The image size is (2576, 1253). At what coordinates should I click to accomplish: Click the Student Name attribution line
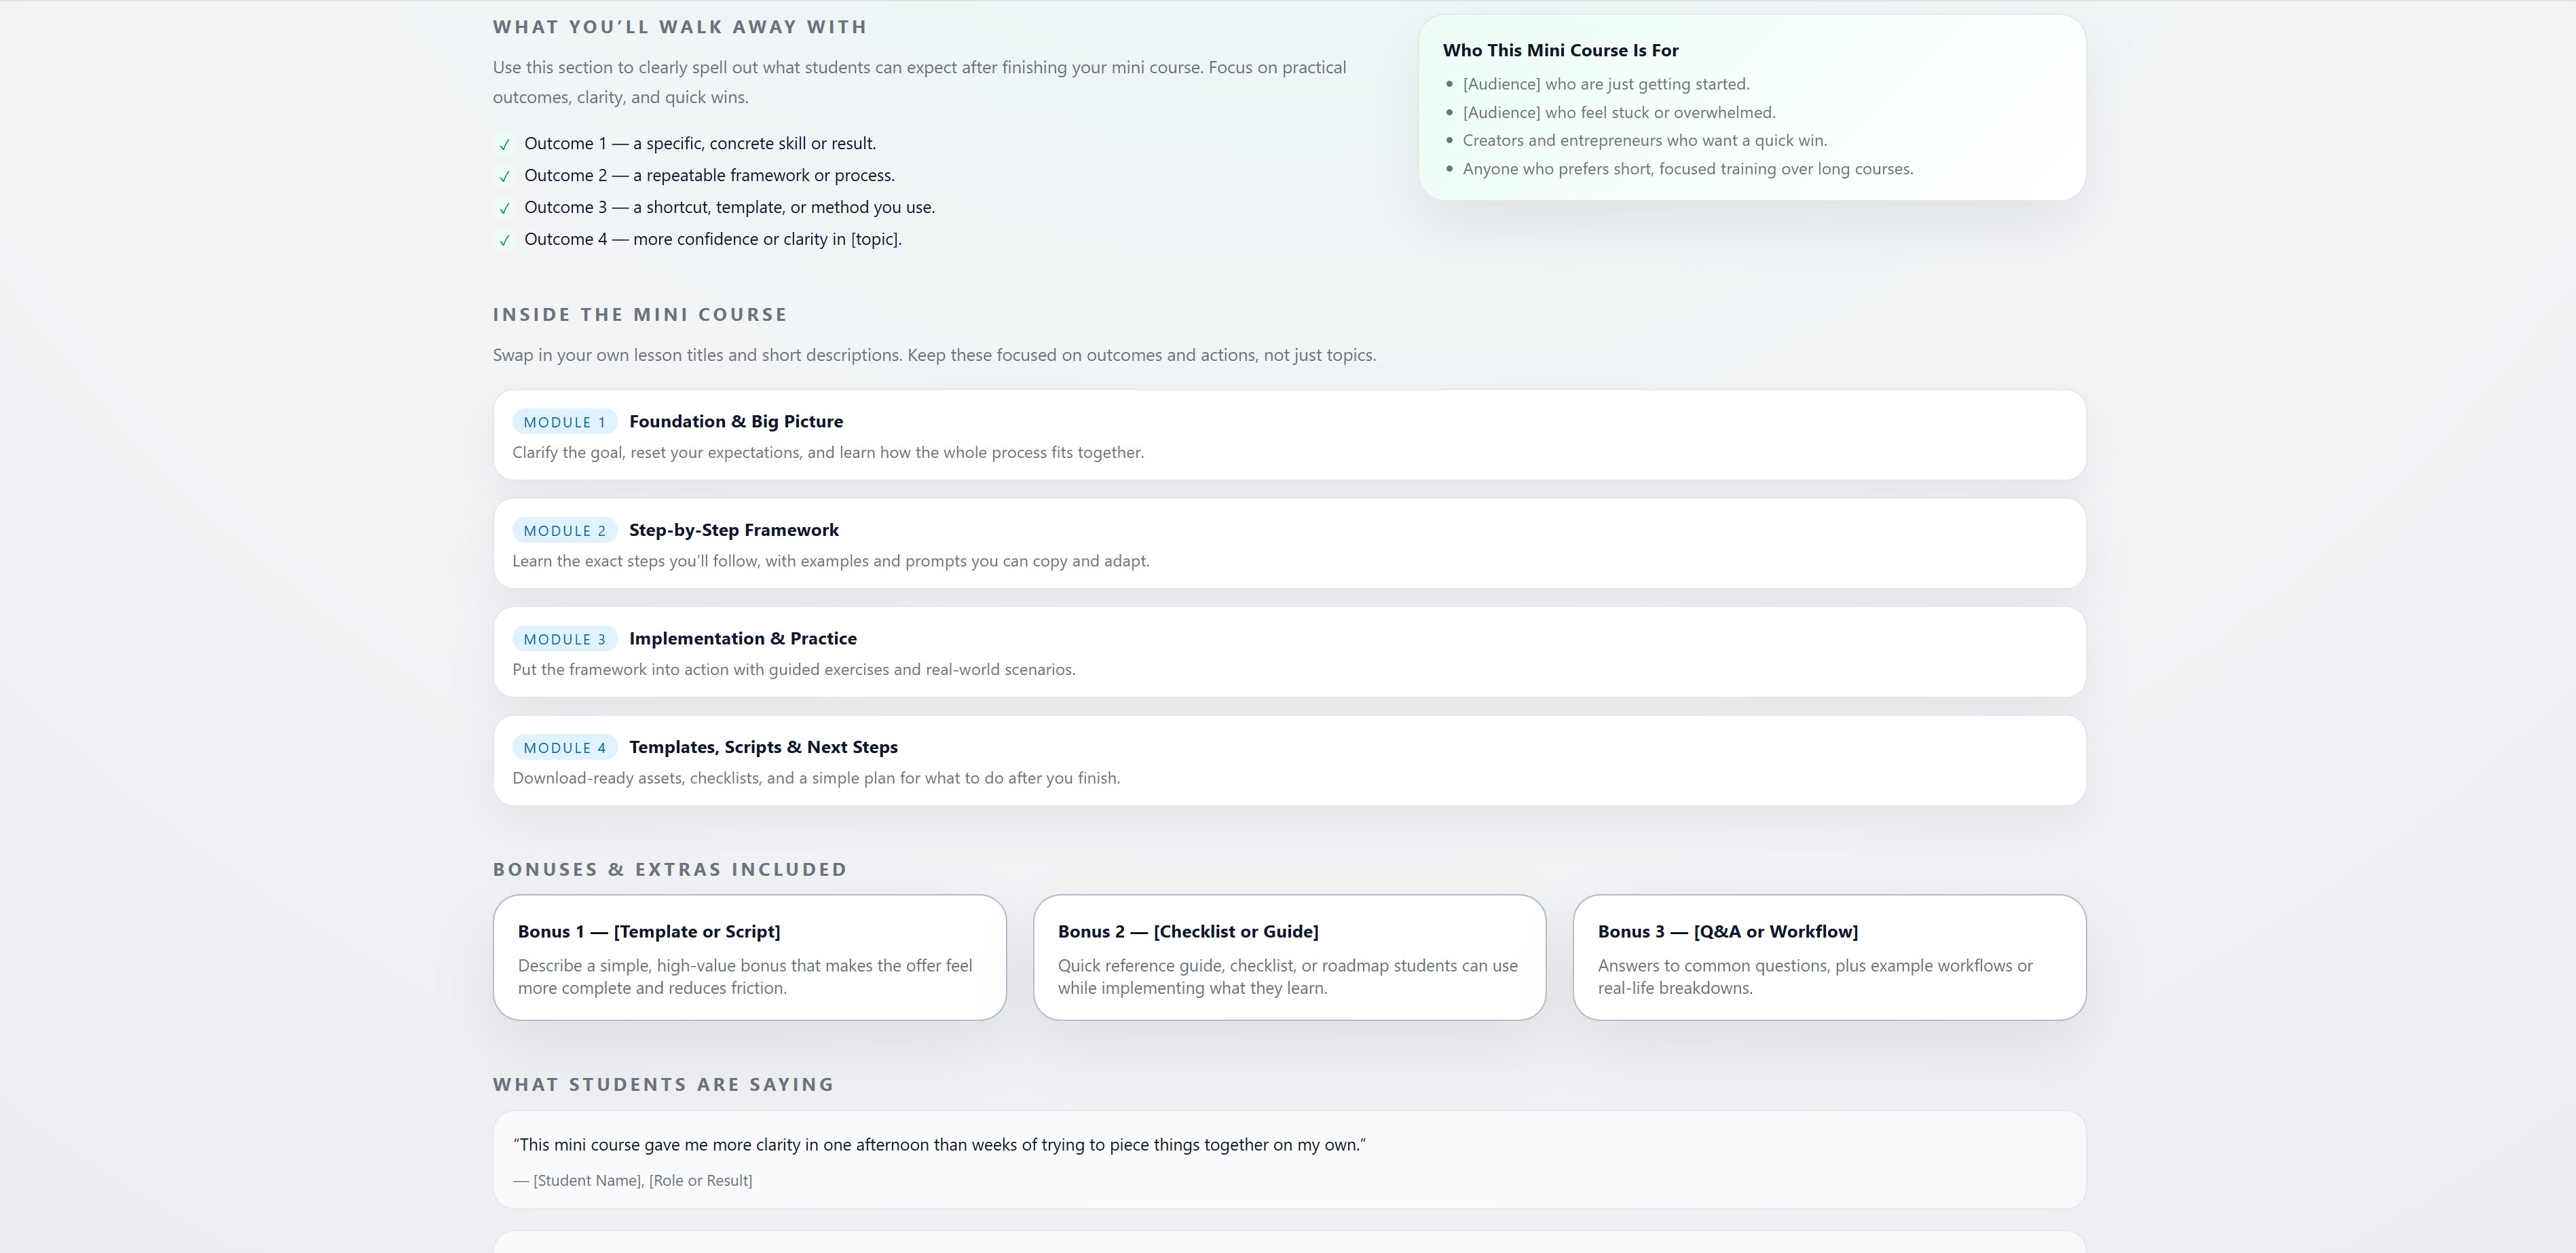(x=632, y=1181)
